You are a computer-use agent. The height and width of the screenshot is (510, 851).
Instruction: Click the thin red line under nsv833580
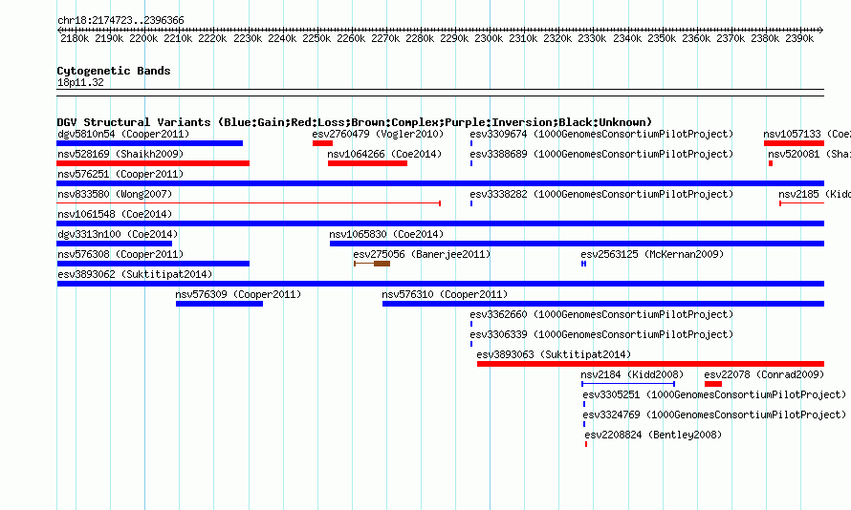point(249,203)
